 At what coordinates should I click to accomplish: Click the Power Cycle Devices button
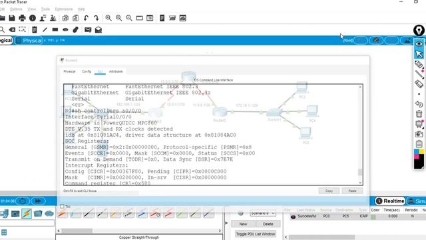pyautogui.click(x=23, y=201)
